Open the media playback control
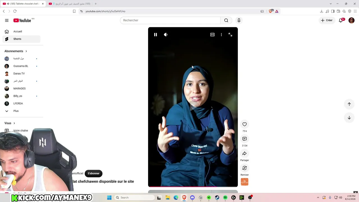 coord(327,11)
